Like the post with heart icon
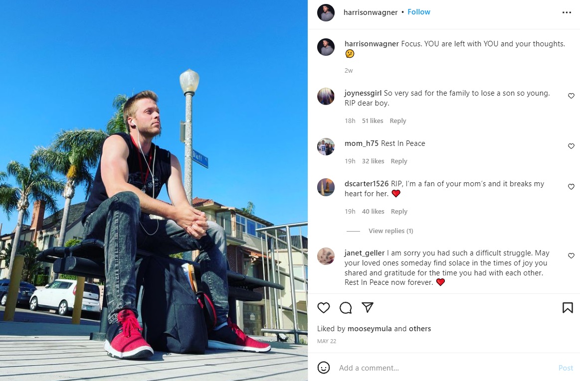 tap(323, 307)
